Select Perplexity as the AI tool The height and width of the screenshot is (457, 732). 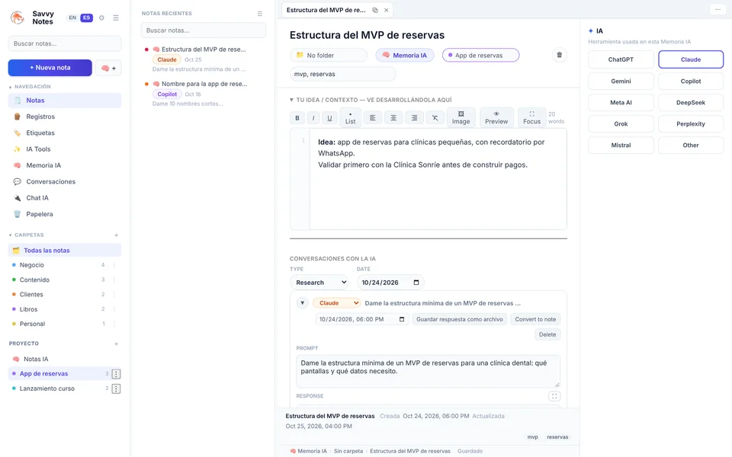click(x=691, y=124)
